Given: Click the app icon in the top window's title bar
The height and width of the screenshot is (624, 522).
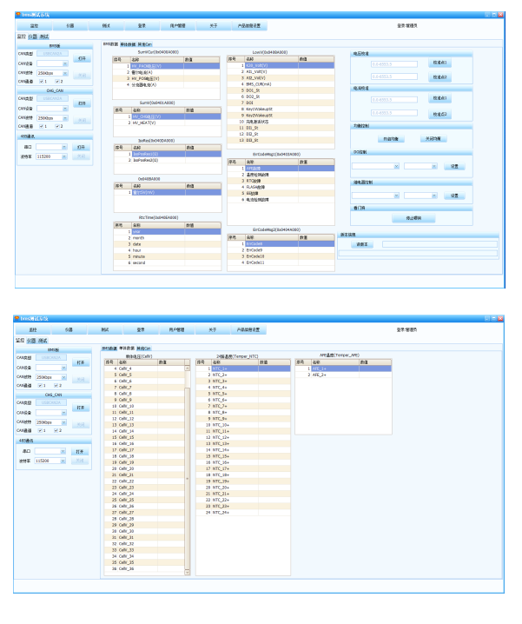Looking at the screenshot, I should [x=17, y=15].
